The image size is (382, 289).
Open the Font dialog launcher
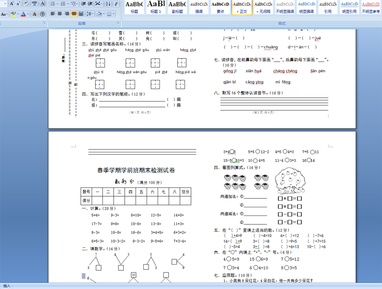tap(44, 23)
